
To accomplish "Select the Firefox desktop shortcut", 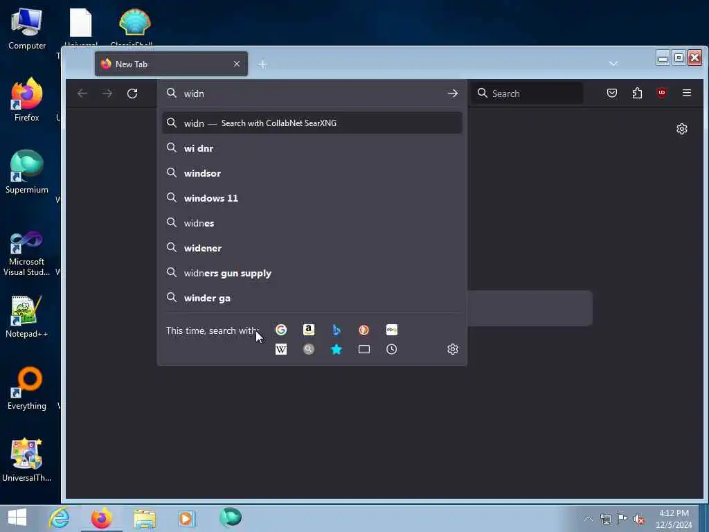I will (x=27, y=100).
